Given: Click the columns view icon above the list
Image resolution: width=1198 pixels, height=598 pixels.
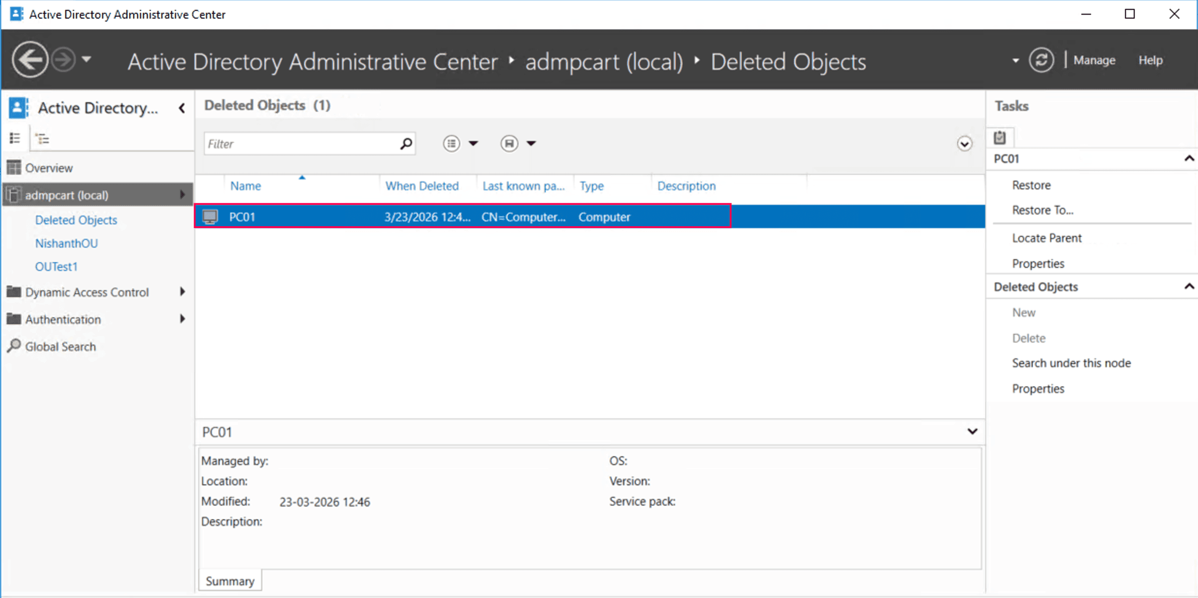Looking at the screenshot, I should [451, 143].
